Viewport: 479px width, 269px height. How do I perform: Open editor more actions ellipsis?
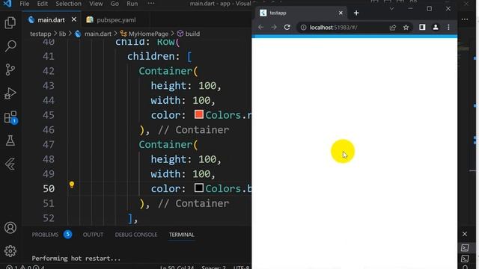[x=465, y=19]
